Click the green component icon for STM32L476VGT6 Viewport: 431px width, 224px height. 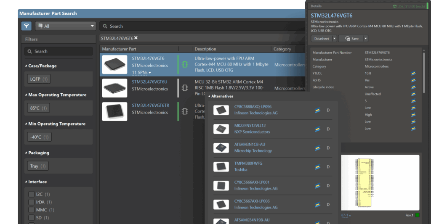(x=184, y=65)
